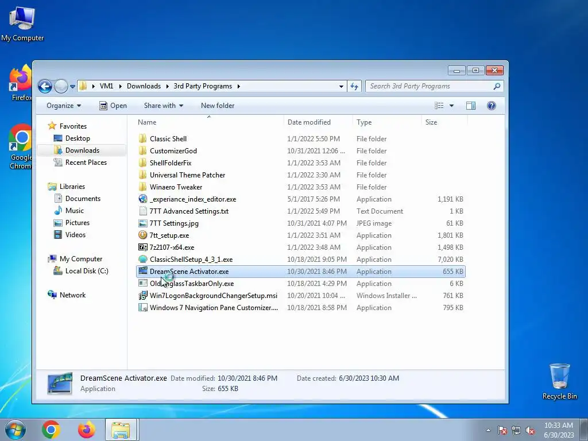The height and width of the screenshot is (441, 588).
Task: Click New folder in toolbar
Action: (218, 106)
